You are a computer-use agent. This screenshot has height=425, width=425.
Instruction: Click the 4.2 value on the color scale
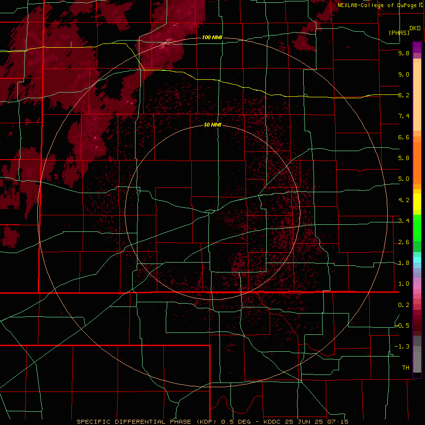[x=404, y=200]
